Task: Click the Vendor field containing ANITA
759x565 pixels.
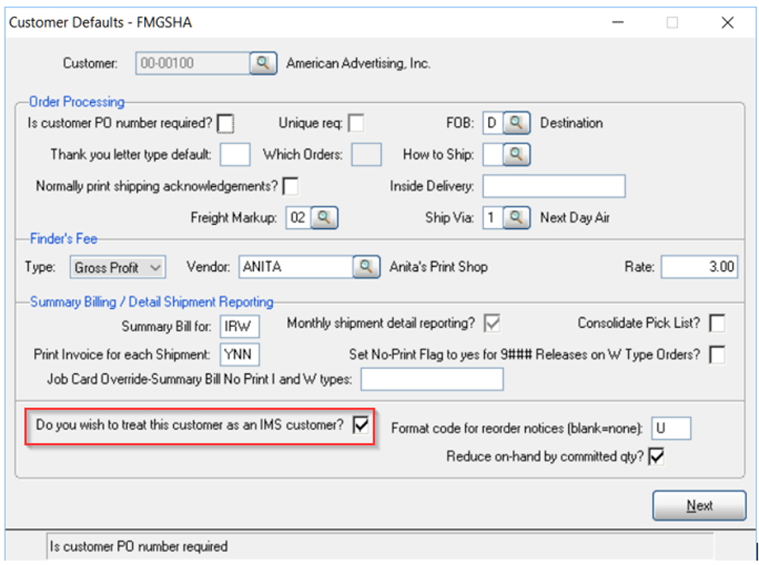Action: pos(296,267)
